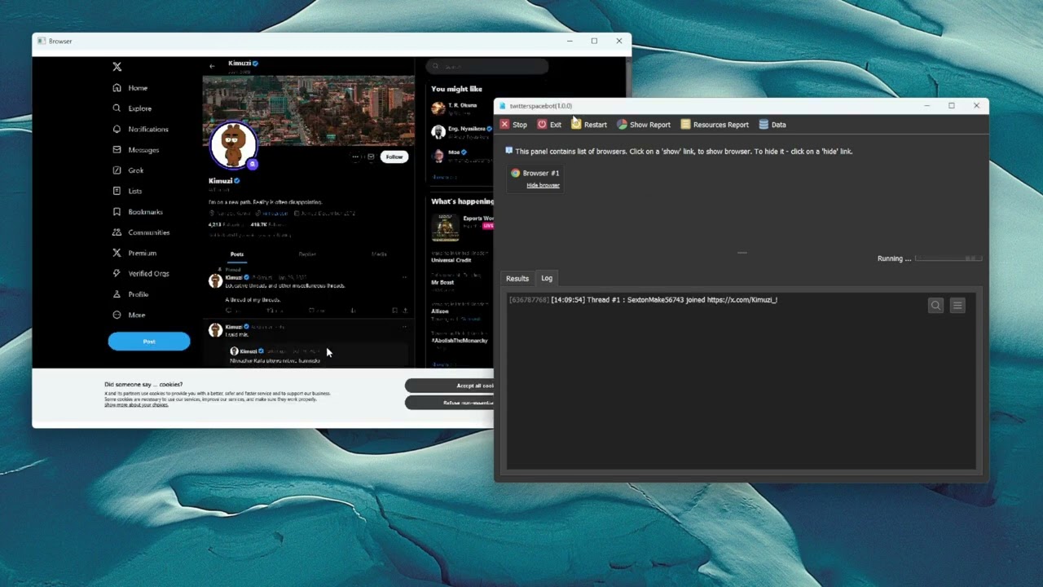Open Notifications in X sidebar

pos(140,129)
